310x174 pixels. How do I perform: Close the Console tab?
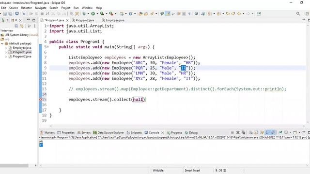(163, 132)
